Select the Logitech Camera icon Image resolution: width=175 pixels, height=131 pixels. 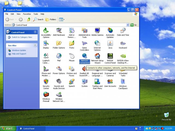[x=46, y=56]
